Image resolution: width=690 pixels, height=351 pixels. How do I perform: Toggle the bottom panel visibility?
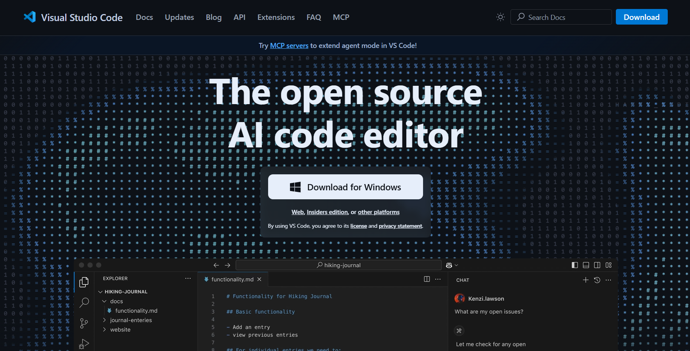pyautogui.click(x=586, y=265)
